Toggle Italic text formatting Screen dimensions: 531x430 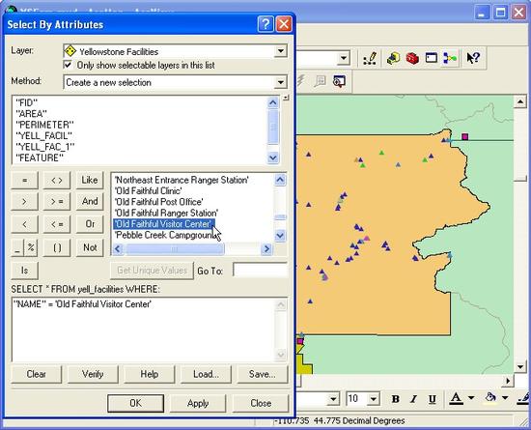coord(413,399)
